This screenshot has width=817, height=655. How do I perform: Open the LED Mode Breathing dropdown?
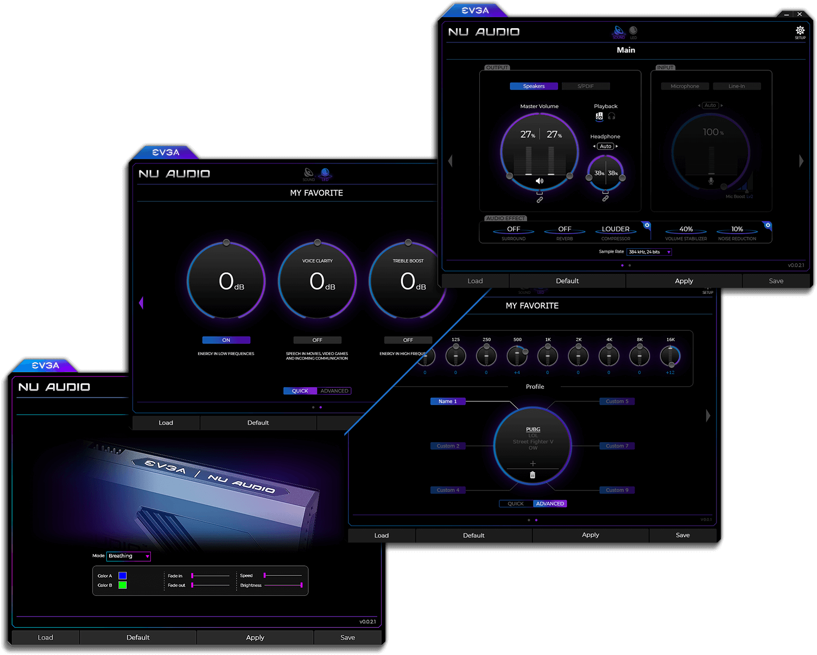(x=129, y=556)
